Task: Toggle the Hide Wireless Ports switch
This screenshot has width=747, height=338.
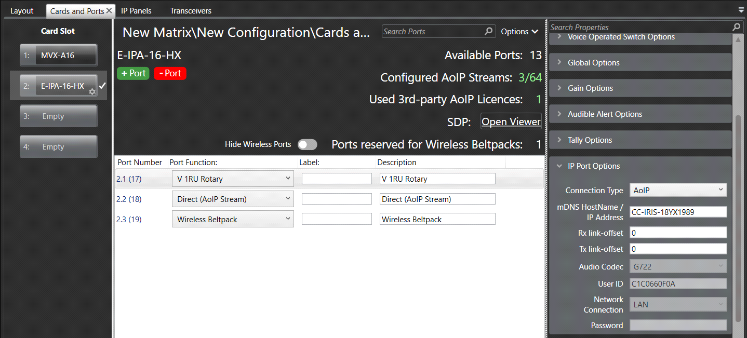Action: [x=307, y=144]
